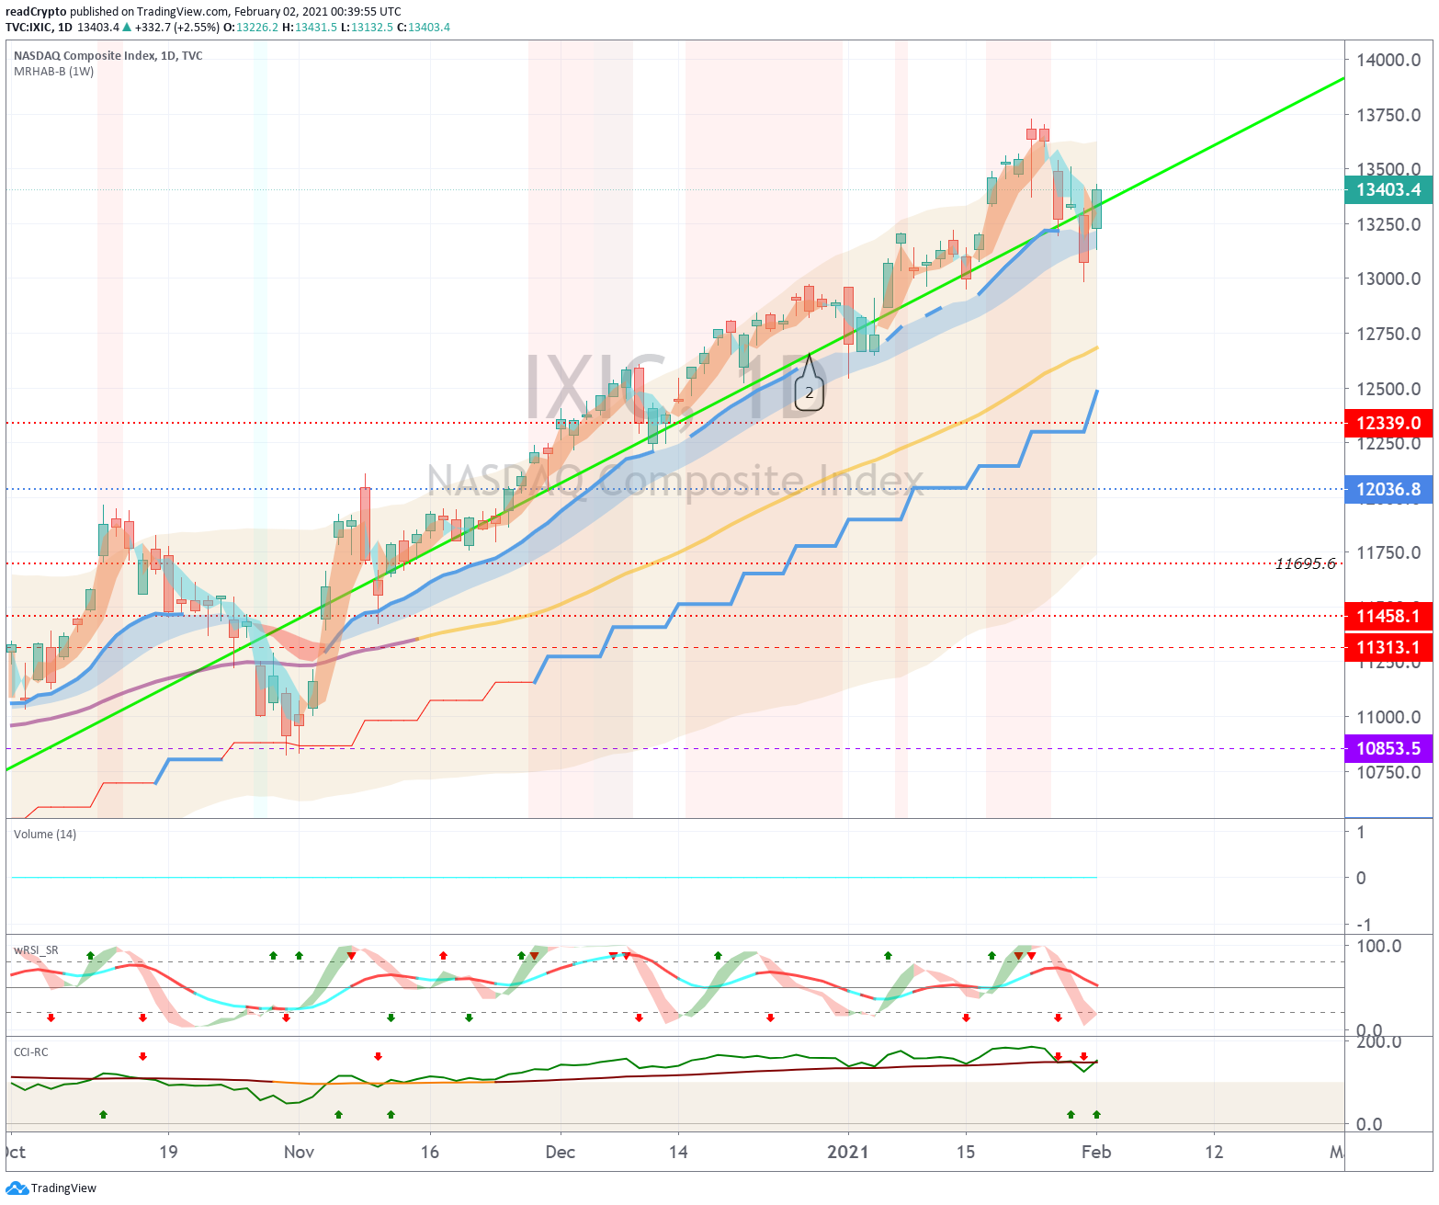Image resolution: width=1439 pixels, height=1205 pixels.
Task: Click the 16 date on time axis
Action: [429, 1153]
